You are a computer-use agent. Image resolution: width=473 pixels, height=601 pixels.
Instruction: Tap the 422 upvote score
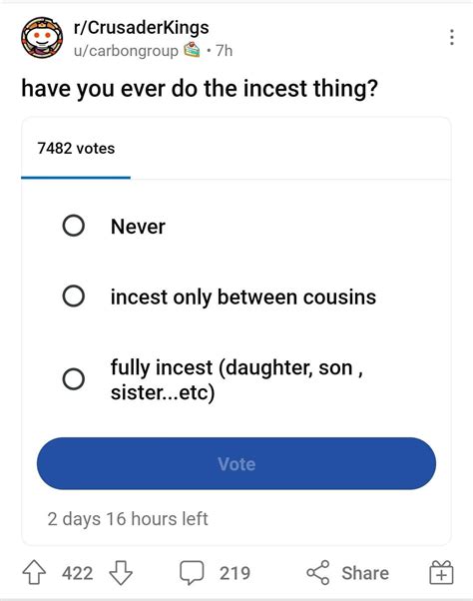click(78, 573)
